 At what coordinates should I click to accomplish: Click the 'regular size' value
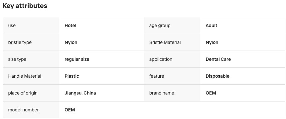click(77, 59)
